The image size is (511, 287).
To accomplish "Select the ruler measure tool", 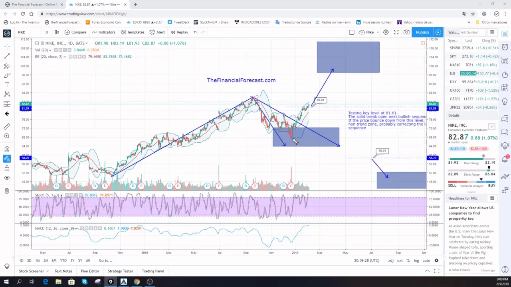I will click(x=7, y=126).
